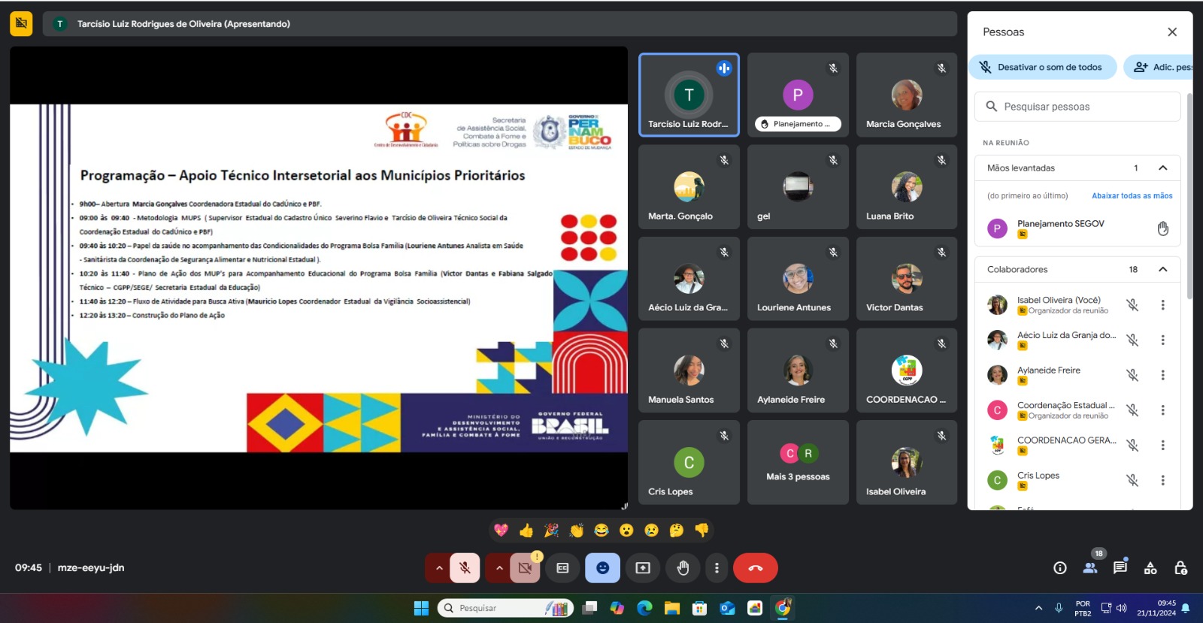Turn on the camera in the call bar

[x=525, y=568]
